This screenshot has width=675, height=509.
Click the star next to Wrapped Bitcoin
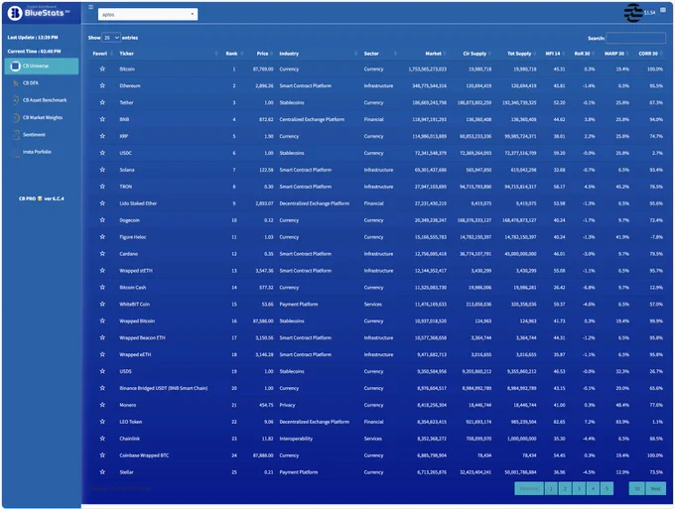point(102,320)
